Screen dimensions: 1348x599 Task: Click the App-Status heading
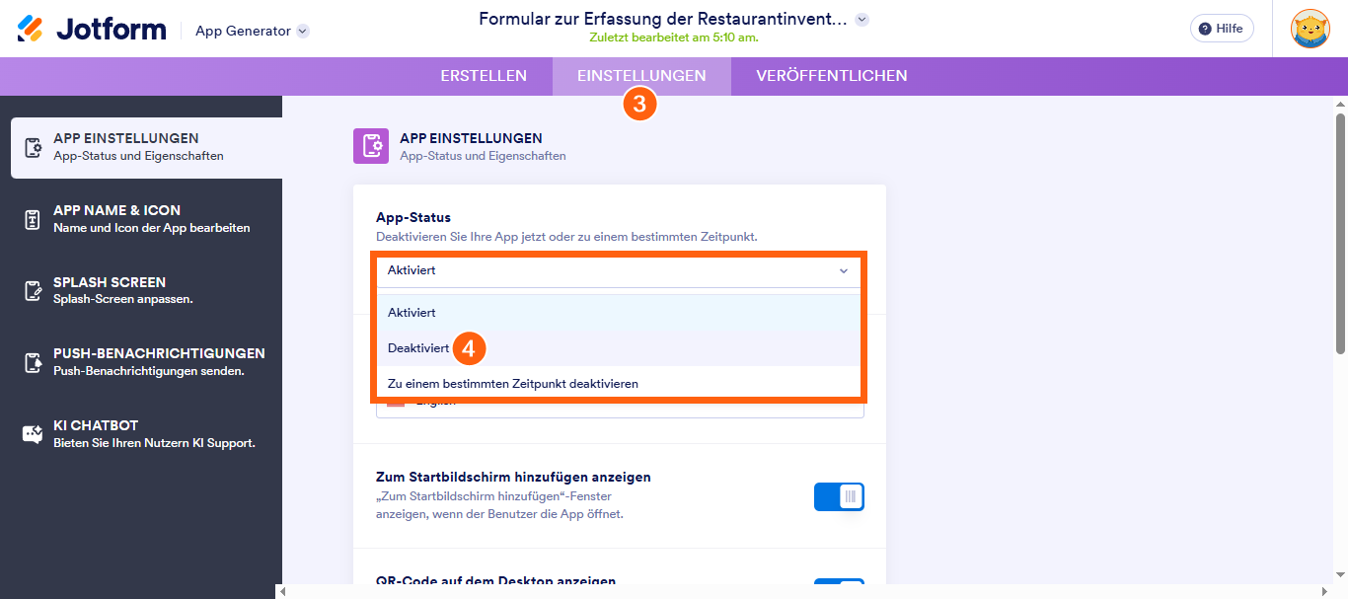[x=412, y=217]
